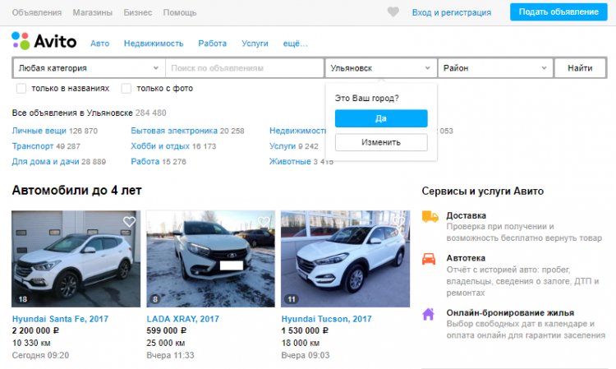Enable 'только в названиях' checkbox
Screen dimensions: 616x369
coord(21,89)
